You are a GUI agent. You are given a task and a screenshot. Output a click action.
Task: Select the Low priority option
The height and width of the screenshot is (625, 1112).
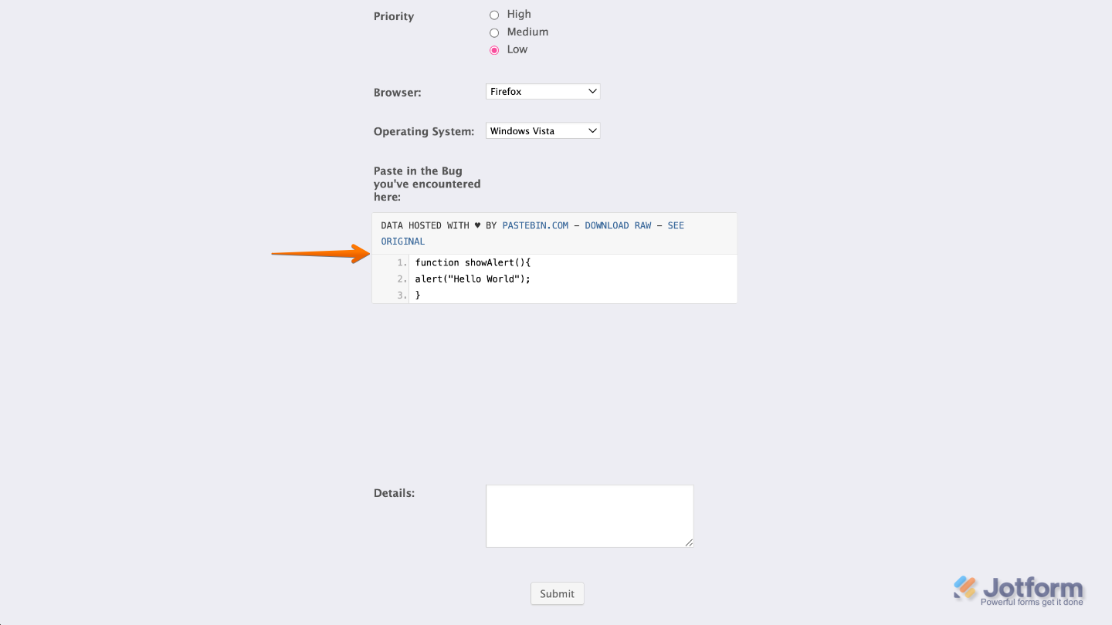pos(494,49)
